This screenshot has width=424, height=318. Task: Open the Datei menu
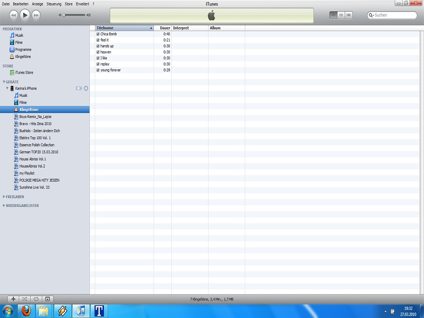(x=6, y=4)
